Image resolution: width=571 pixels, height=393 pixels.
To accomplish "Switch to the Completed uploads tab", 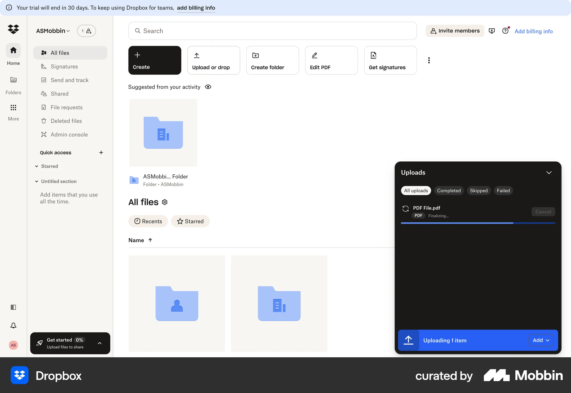I will [449, 191].
